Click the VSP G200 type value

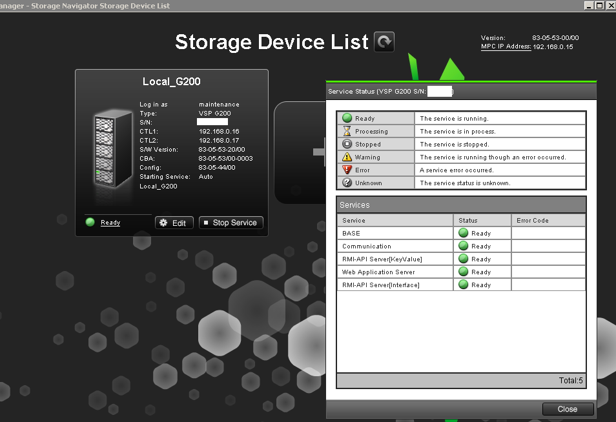[214, 114]
